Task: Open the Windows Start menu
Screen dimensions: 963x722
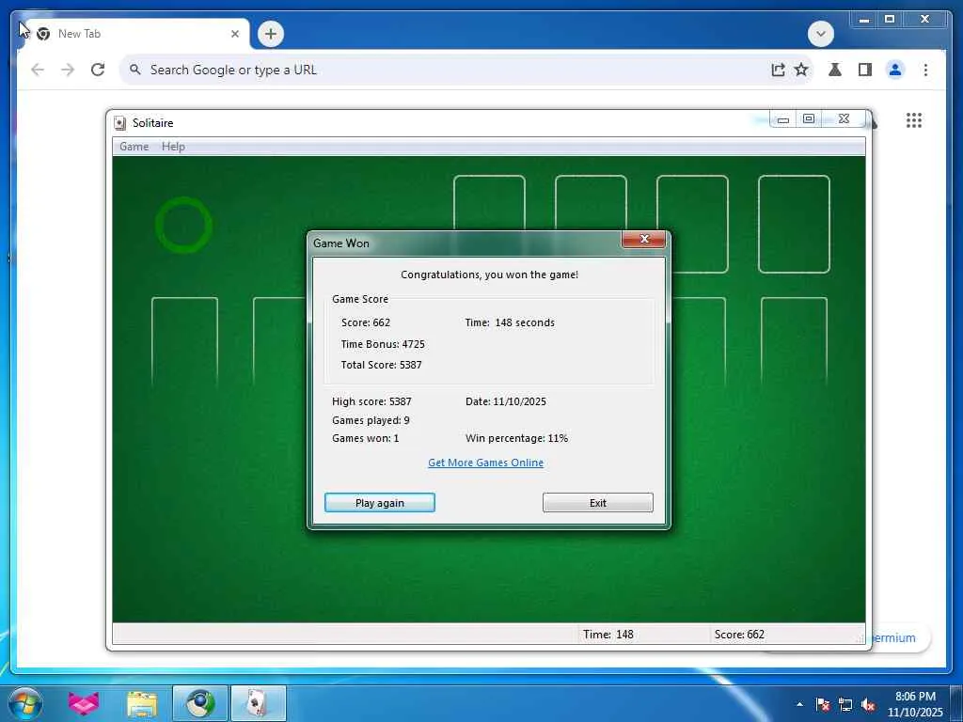Action: click(25, 703)
